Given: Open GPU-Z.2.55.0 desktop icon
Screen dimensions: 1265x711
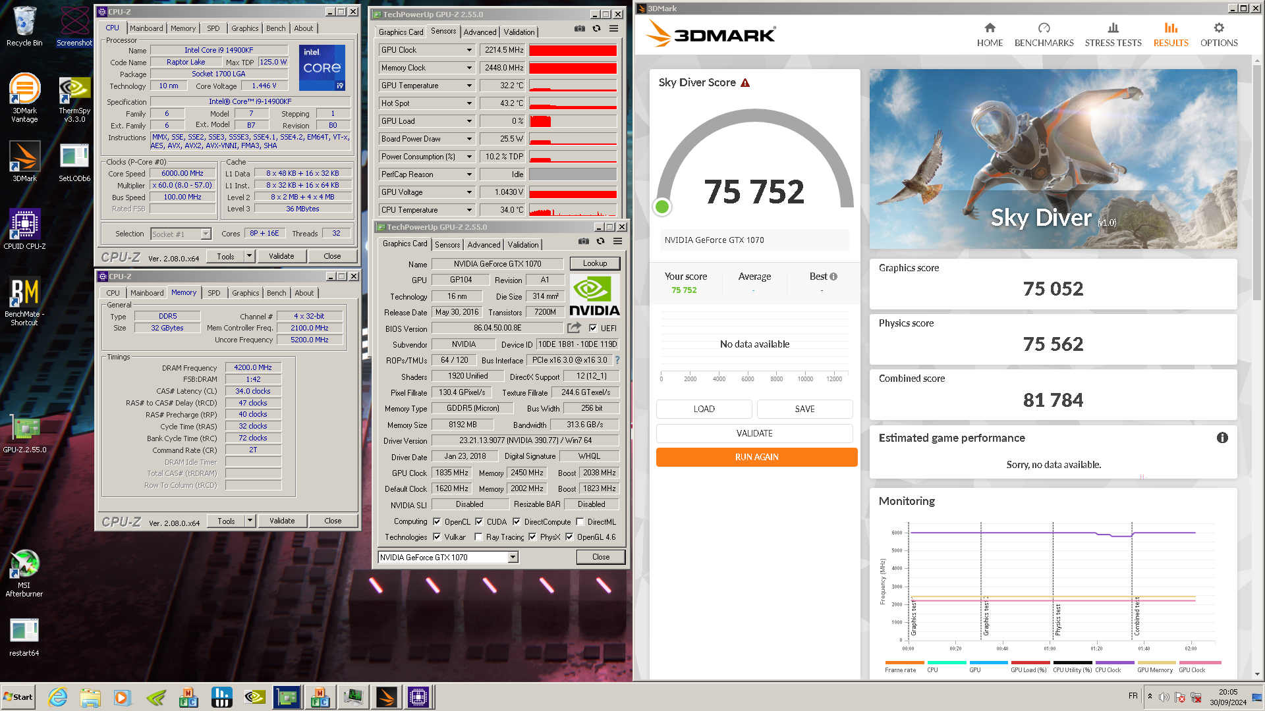Looking at the screenshot, I should tap(24, 434).
